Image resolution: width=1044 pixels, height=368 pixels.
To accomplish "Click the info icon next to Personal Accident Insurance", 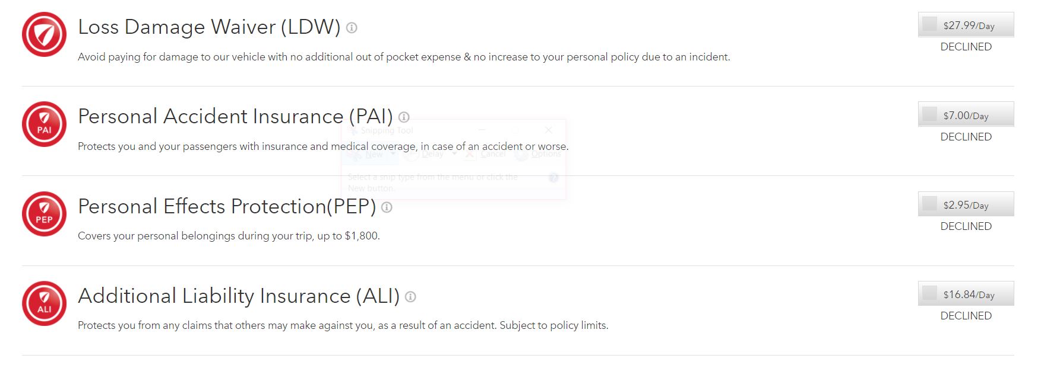I will 404,117.
